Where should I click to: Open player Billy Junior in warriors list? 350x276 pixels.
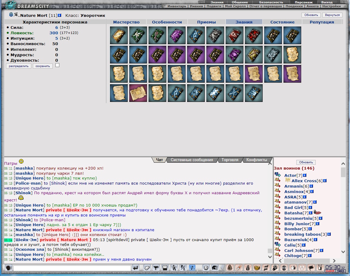[x=300, y=224]
